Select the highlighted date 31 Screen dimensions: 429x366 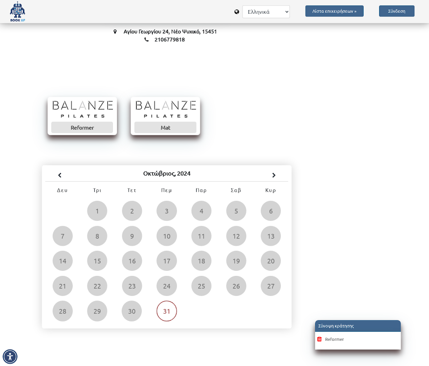[166, 311]
